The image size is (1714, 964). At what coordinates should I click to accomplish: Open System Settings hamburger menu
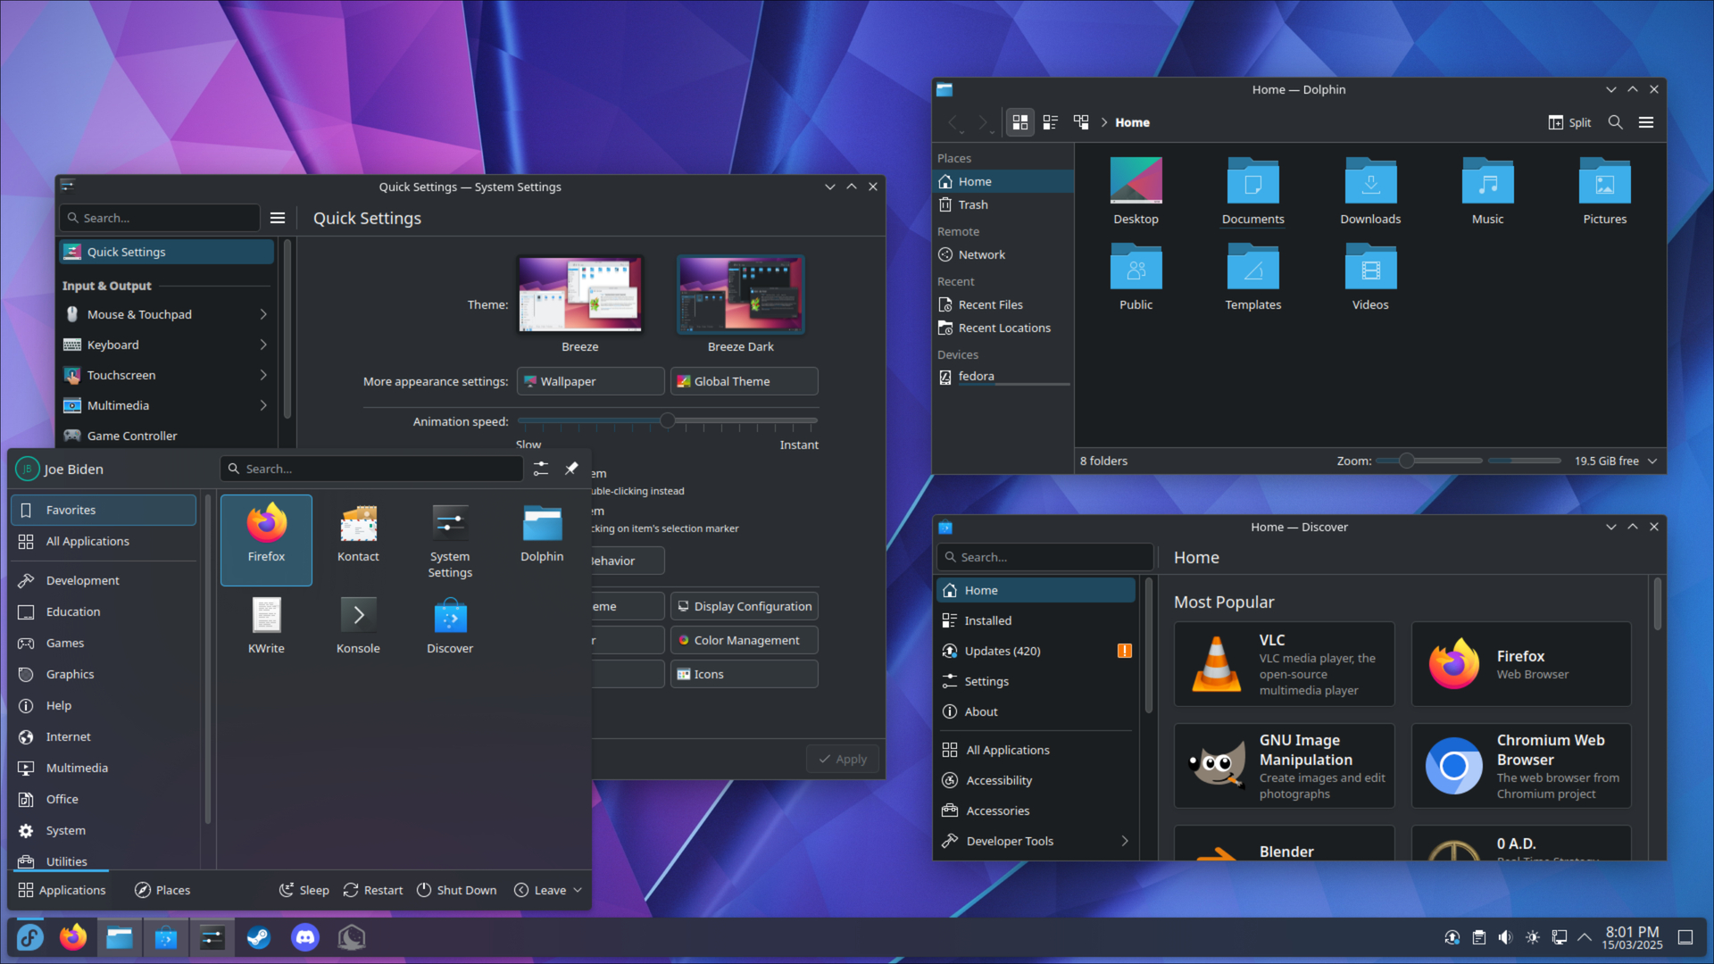click(x=278, y=218)
